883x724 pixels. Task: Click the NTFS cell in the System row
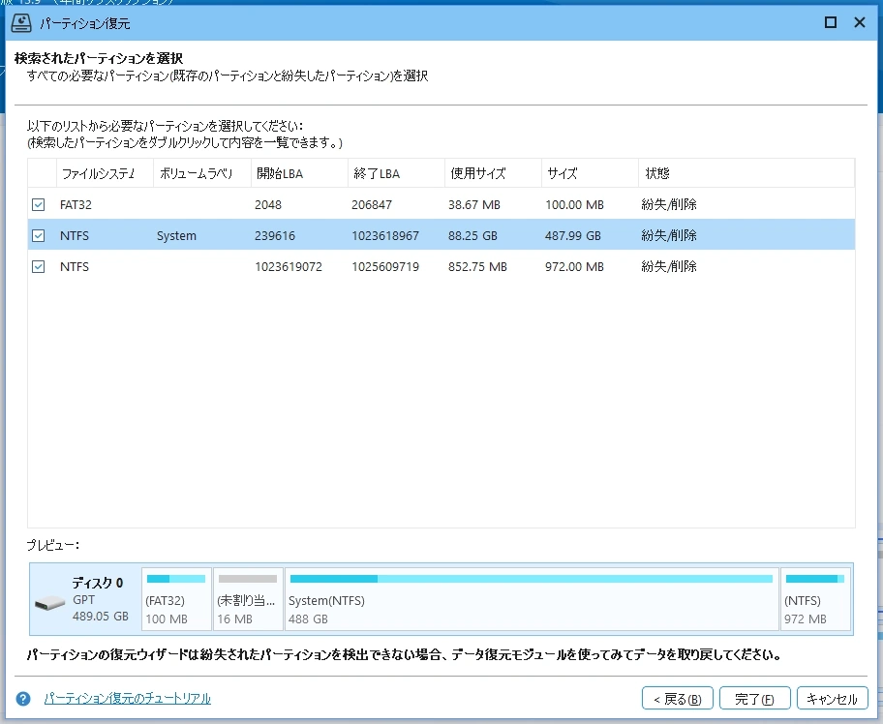point(75,236)
